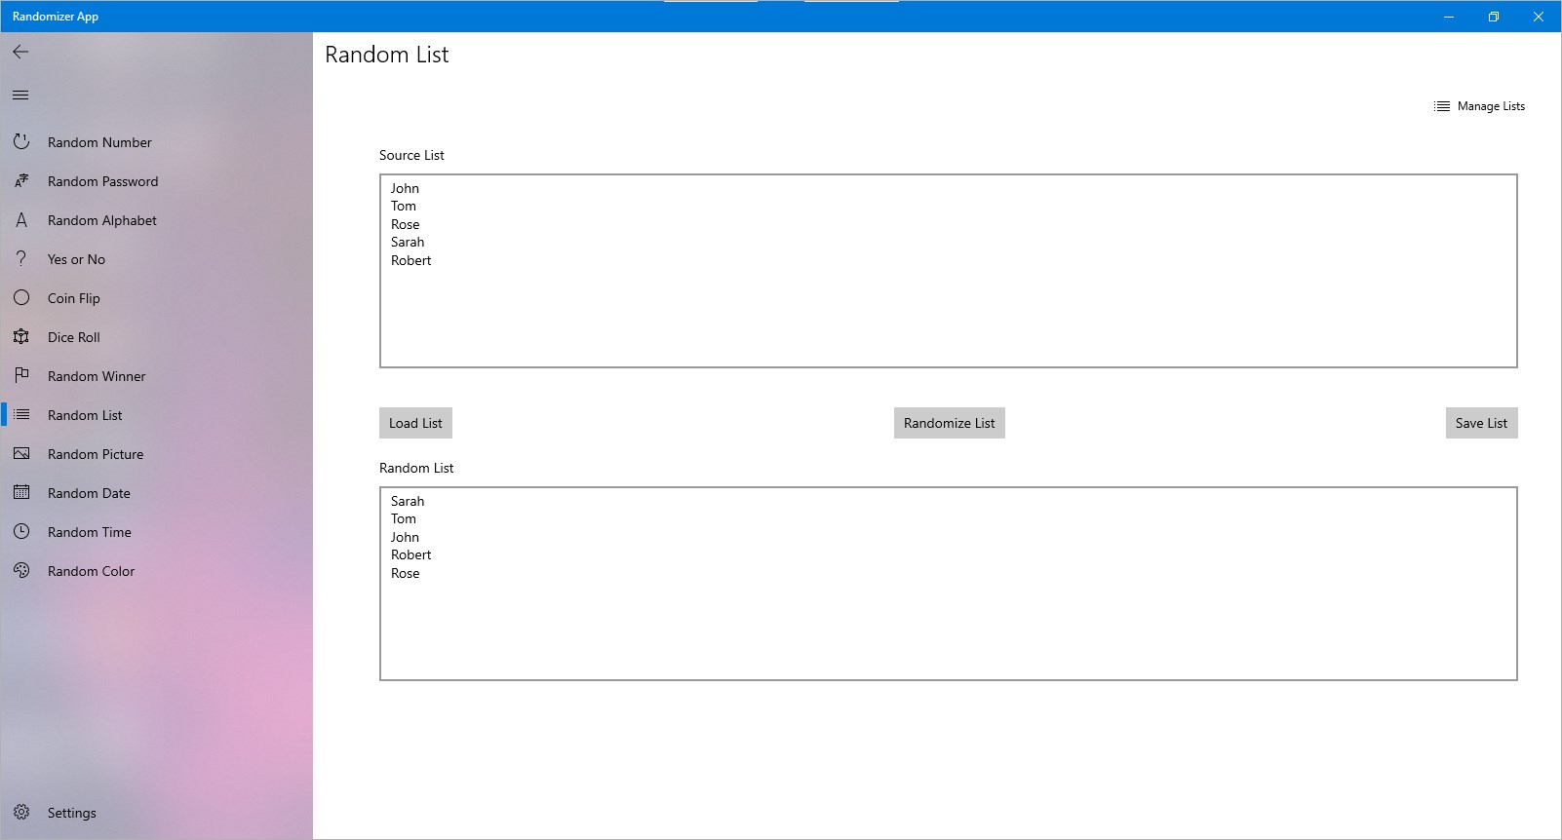Click inside the Source List text box
1562x840 pixels.
pyautogui.click(x=949, y=271)
